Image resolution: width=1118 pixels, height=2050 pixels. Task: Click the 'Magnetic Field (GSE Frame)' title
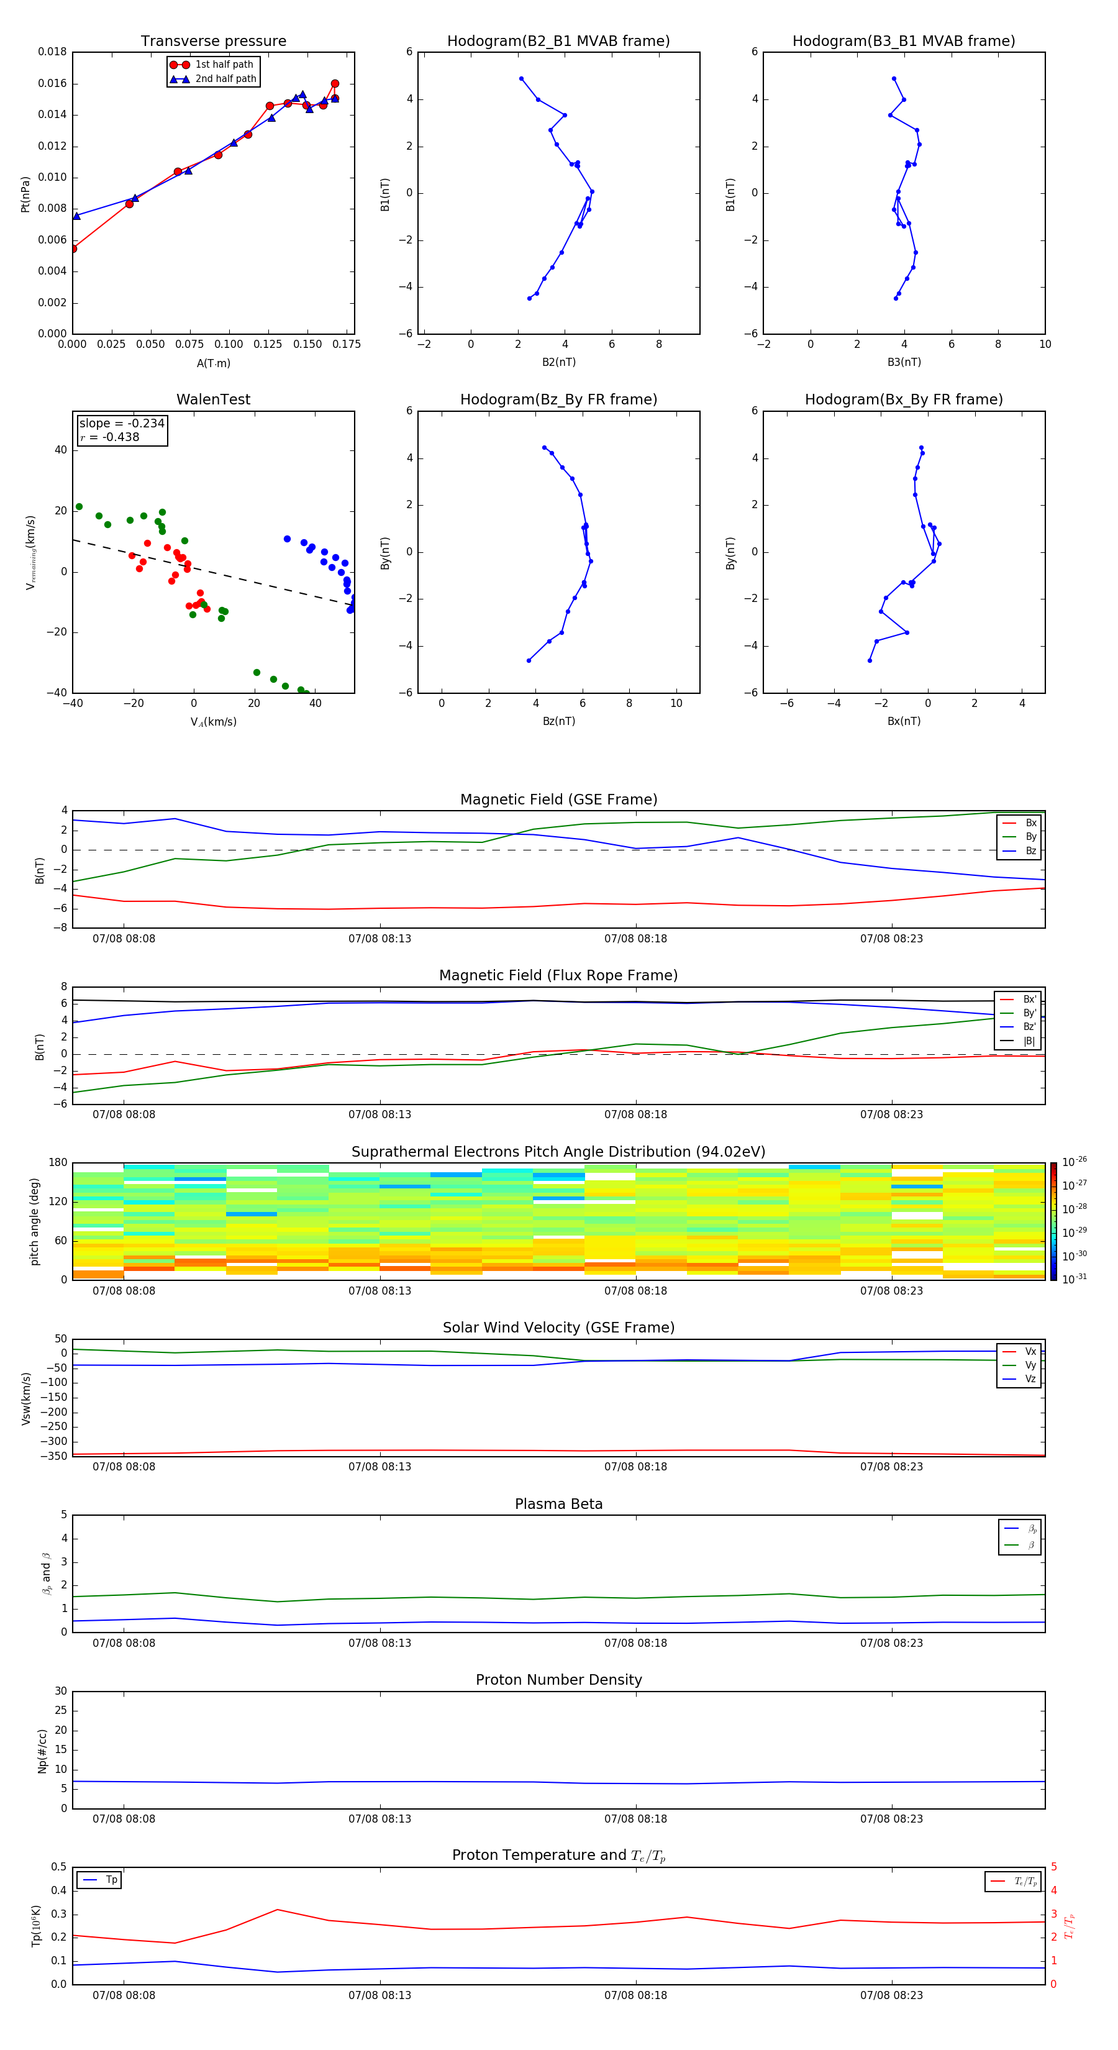coord(558,799)
